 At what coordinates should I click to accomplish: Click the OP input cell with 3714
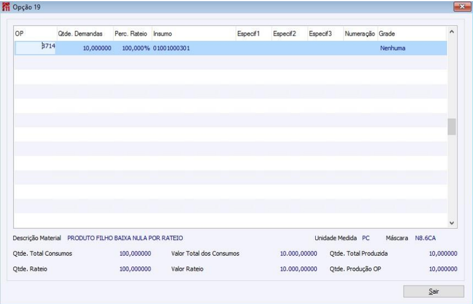pos(35,48)
